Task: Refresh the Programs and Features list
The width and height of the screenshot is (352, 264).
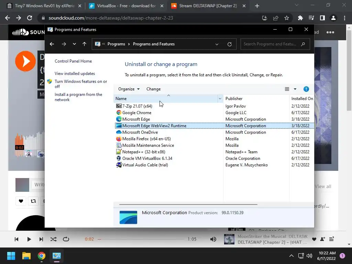Action: (229, 44)
